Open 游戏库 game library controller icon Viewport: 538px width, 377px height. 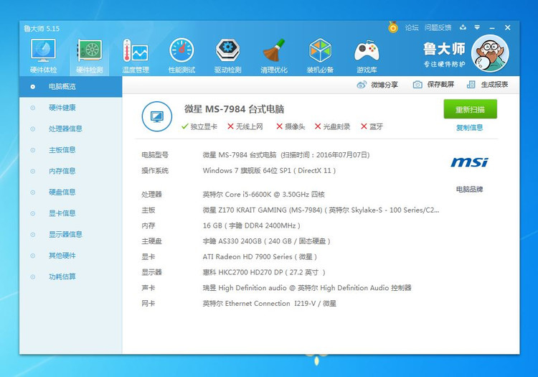click(x=367, y=56)
